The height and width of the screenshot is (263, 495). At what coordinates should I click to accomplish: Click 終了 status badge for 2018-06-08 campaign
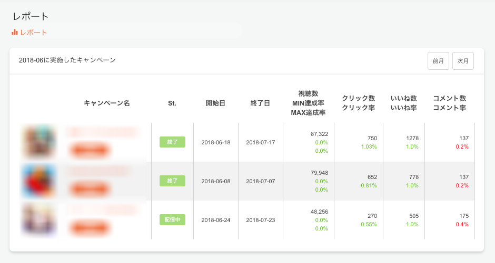[172, 181]
